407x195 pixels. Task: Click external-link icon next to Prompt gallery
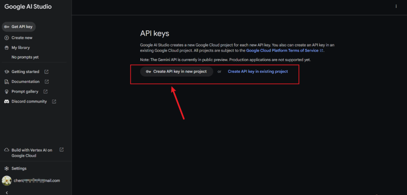(x=46, y=91)
